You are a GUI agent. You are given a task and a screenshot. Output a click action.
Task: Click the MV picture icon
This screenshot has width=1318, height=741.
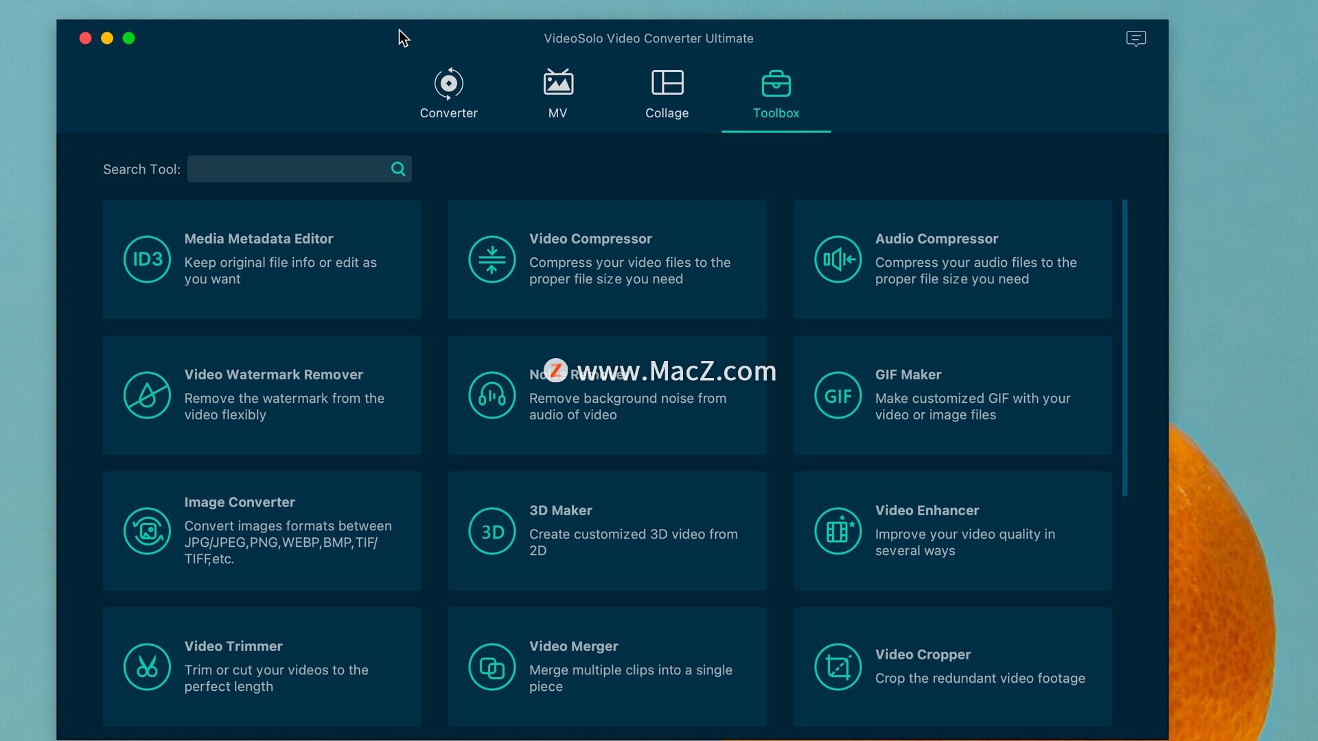point(558,82)
